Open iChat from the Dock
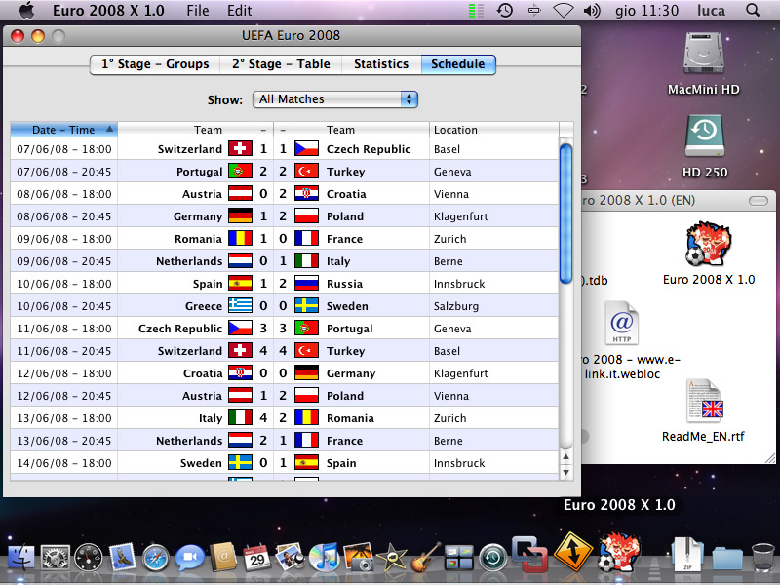Image resolution: width=780 pixels, height=585 pixels. (x=189, y=558)
